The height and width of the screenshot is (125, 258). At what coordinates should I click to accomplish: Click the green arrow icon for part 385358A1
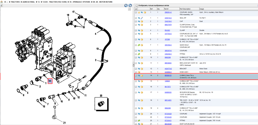point(139,45)
